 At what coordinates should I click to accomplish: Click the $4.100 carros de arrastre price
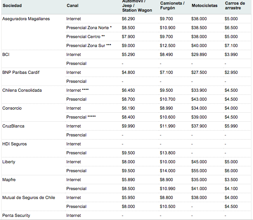click(x=231, y=189)
